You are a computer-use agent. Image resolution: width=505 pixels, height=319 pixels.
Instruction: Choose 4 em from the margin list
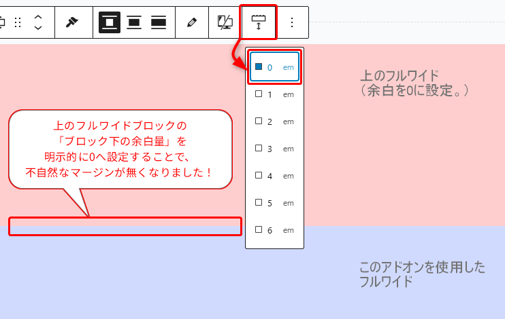click(274, 176)
